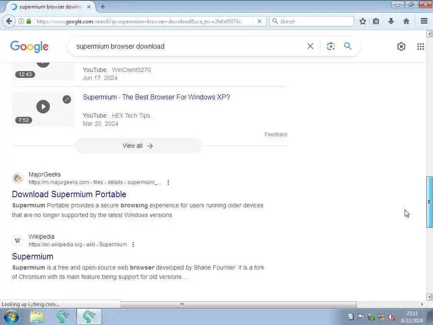
Task: Click the muted volume tray icon
Action: [391, 317]
